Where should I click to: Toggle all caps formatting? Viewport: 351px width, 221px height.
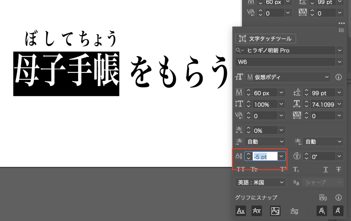[241, 169]
